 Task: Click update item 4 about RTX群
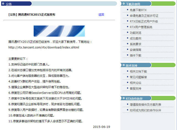(x=35, y=81)
